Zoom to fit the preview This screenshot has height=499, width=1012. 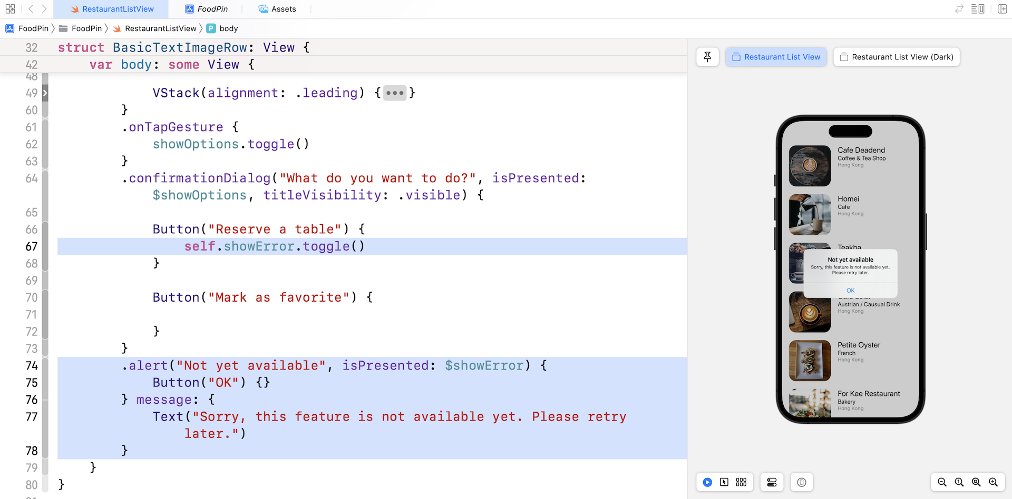976,482
